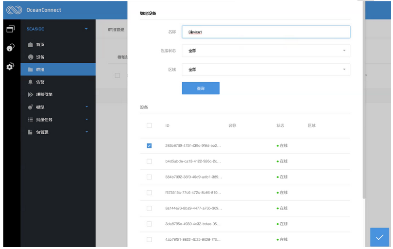Click the folder icon beside 群组
Image resolution: width=393 pixels, height=249 pixels.
(30, 70)
